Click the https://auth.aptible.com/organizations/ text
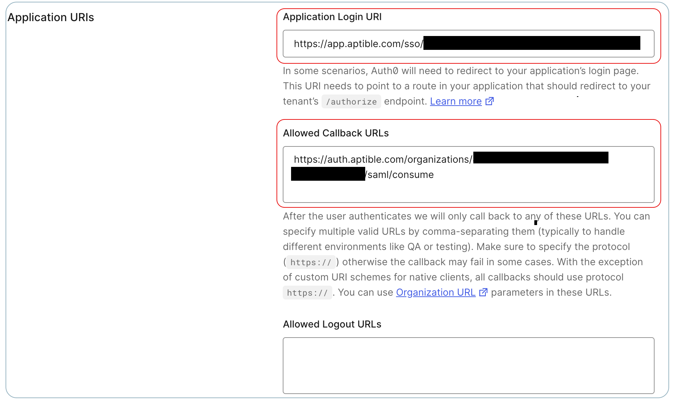 pyautogui.click(x=383, y=159)
